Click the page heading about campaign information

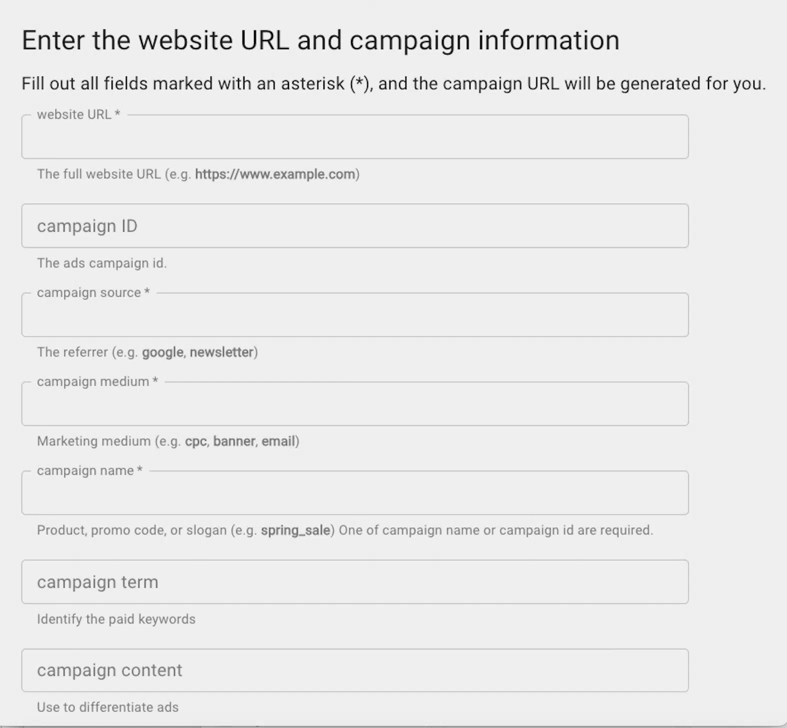coord(320,40)
